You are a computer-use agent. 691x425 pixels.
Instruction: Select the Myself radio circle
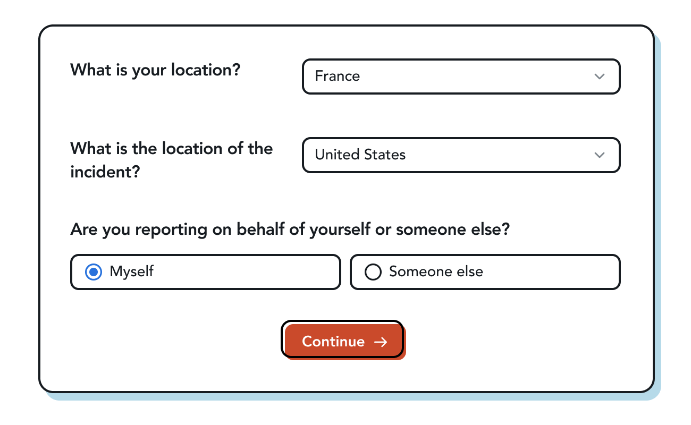94,272
